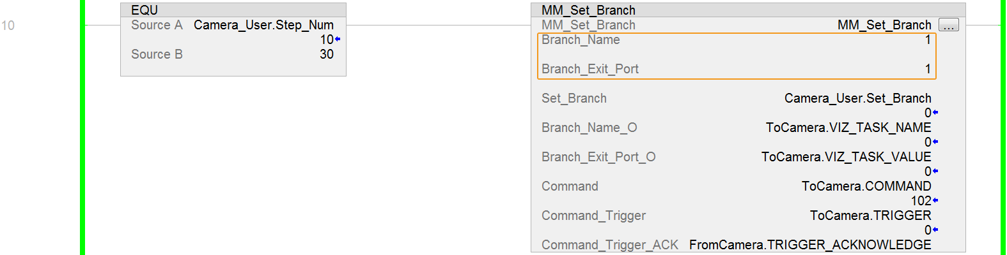Select the EQU instruction title
Image resolution: width=1007 pixels, height=255 pixels.
[x=144, y=10]
